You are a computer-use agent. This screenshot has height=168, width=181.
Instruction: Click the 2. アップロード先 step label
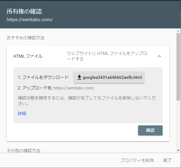tap(35, 88)
